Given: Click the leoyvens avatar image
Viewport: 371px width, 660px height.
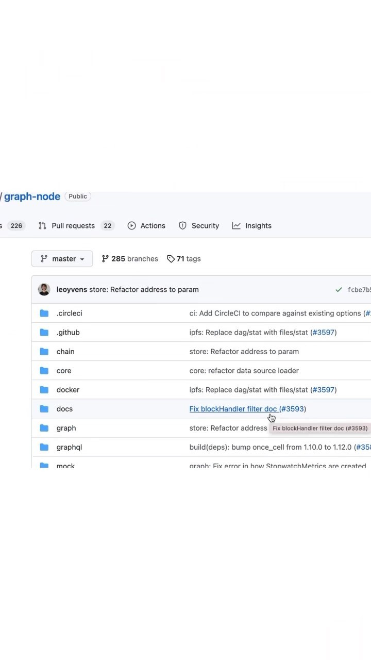Looking at the screenshot, I should point(44,289).
